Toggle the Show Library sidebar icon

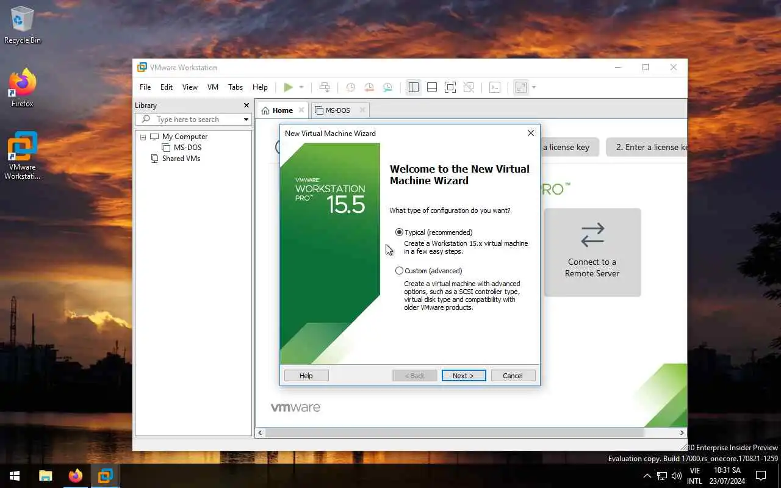click(414, 87)
